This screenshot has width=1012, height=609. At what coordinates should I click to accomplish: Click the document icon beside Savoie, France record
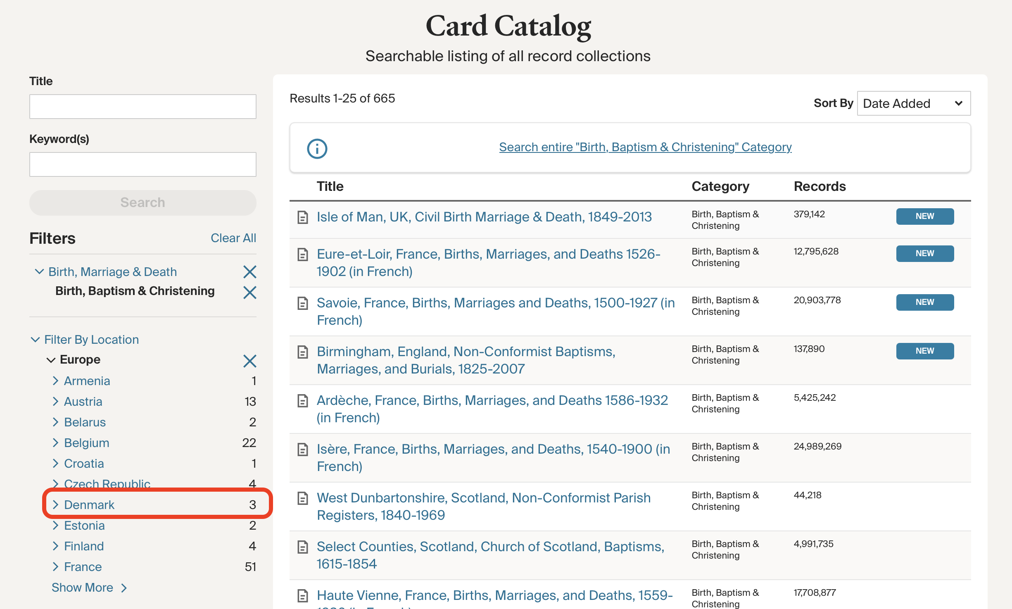tap(303, 303)
